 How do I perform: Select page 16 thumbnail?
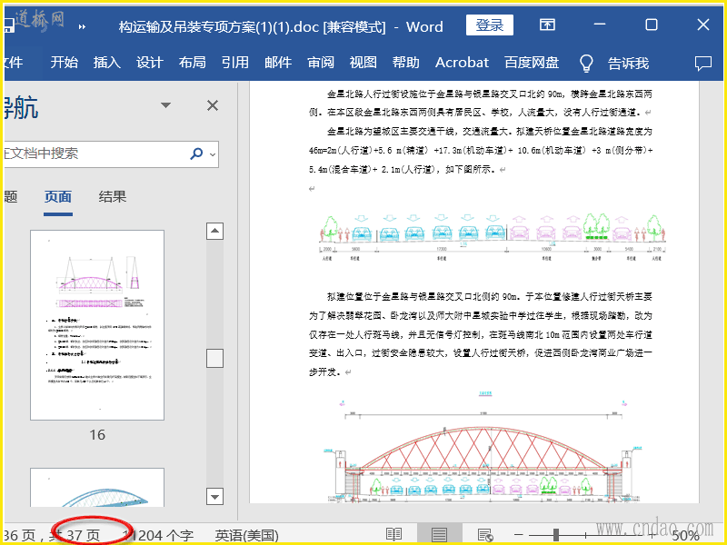point(97,325)
